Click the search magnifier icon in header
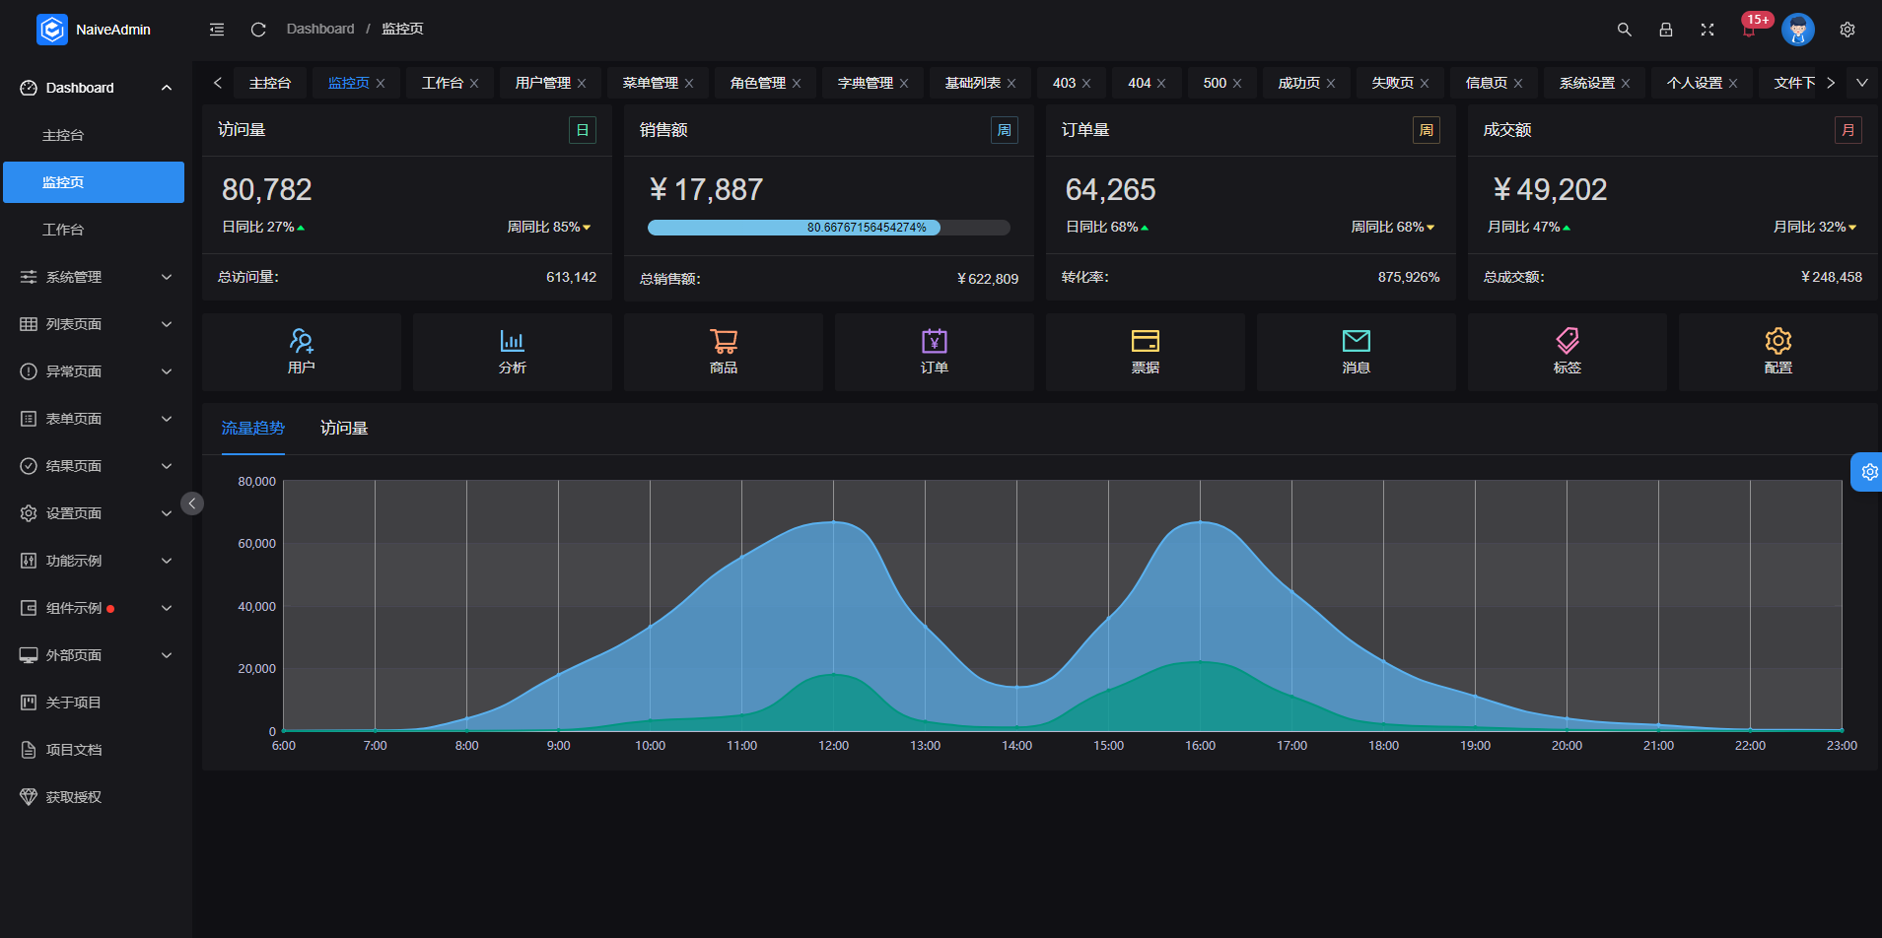Screen dimensions: 1882x938 [1624, 30]
